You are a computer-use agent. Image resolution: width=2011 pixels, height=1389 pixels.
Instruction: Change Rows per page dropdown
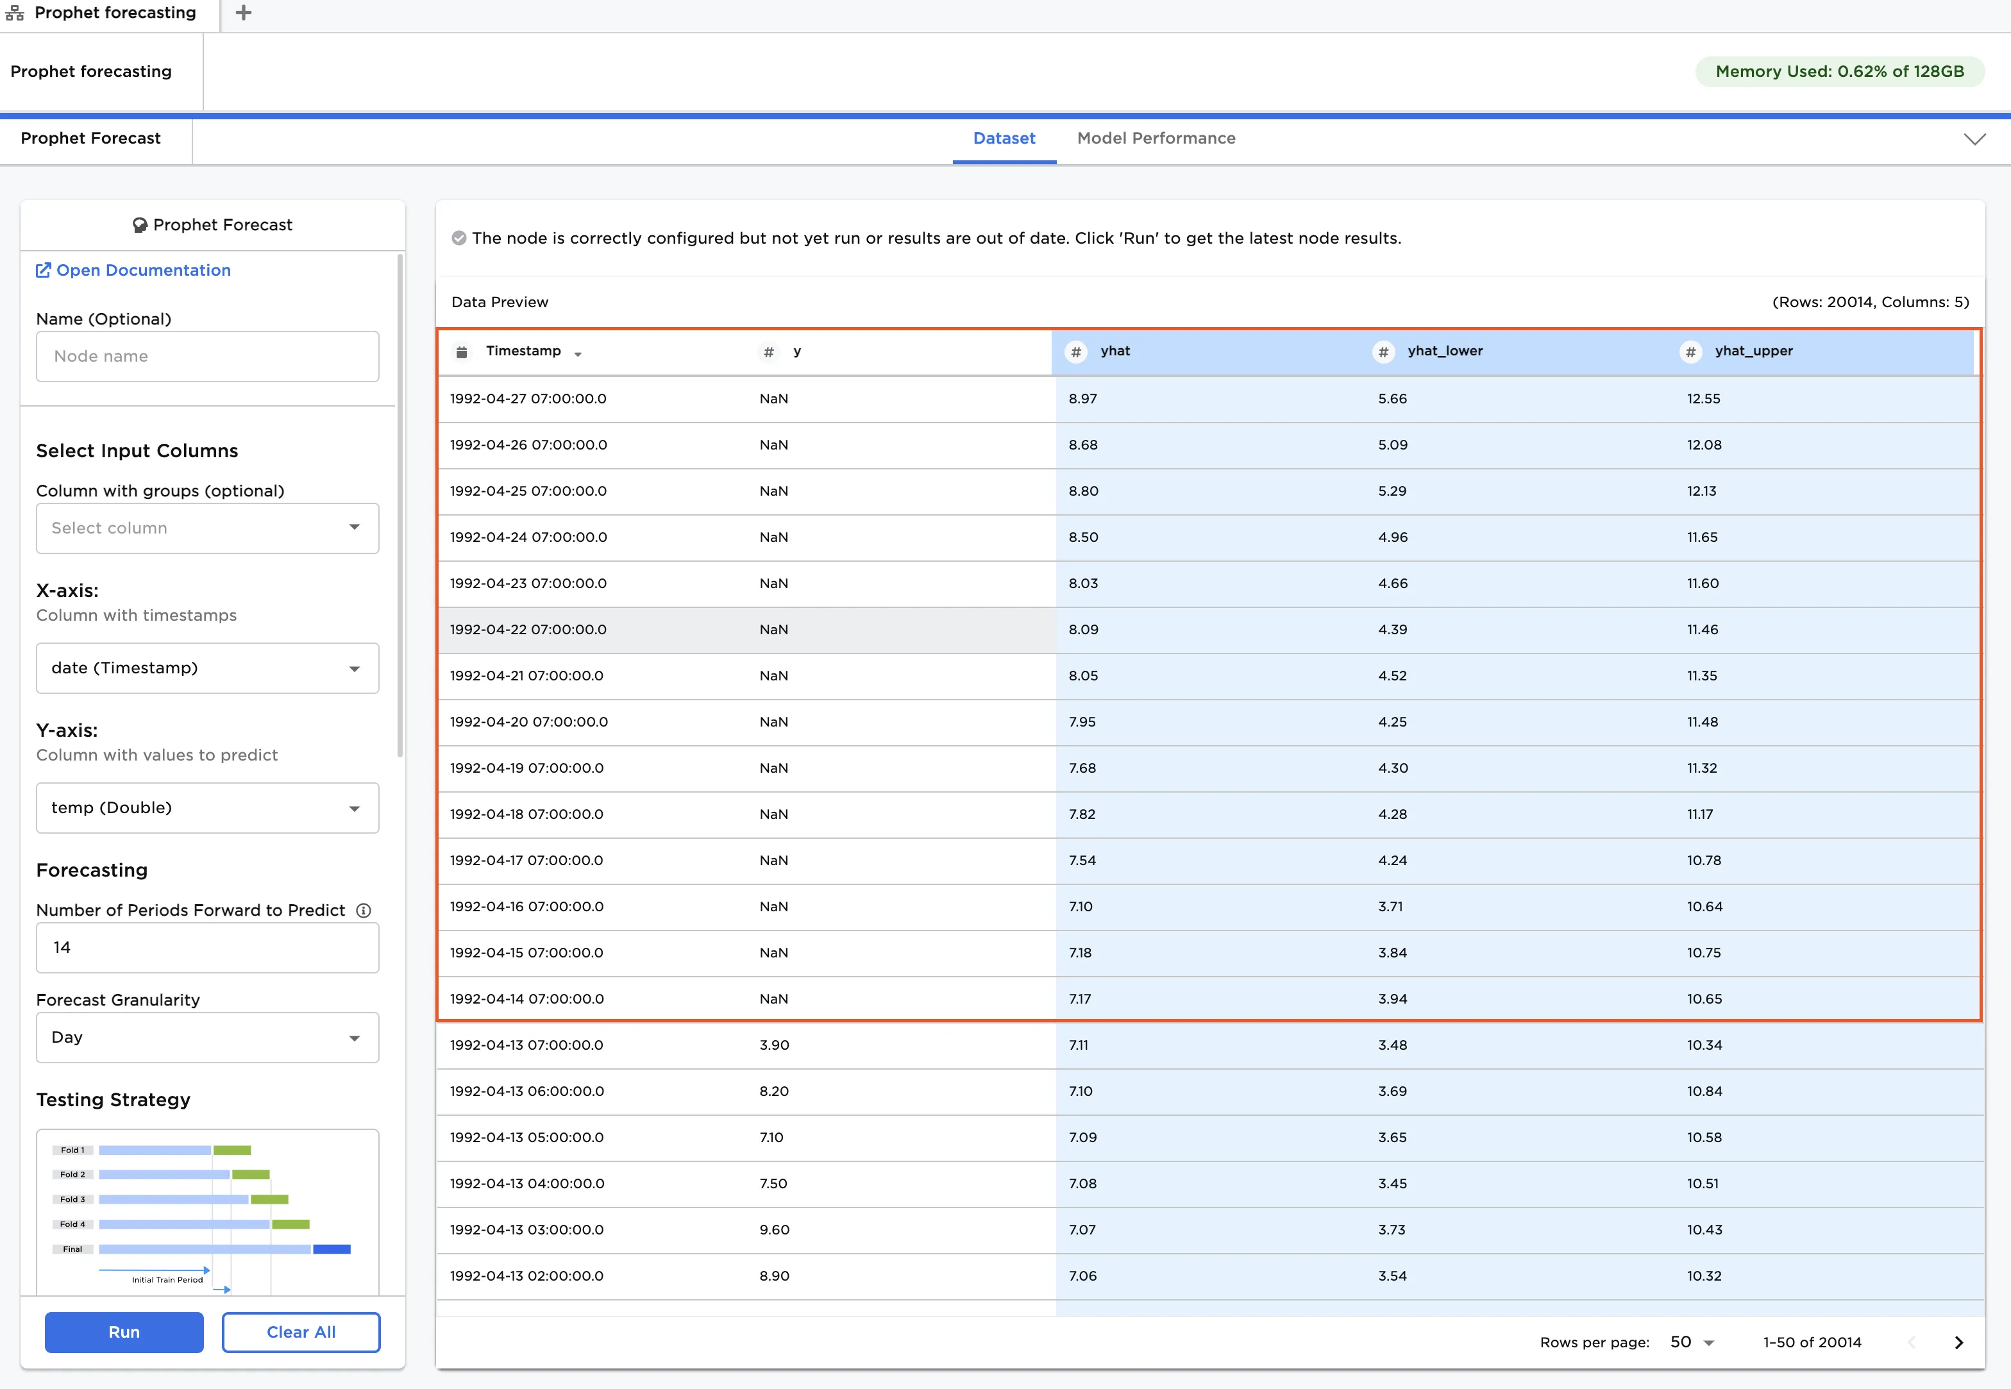[x=1691, y=1342]
